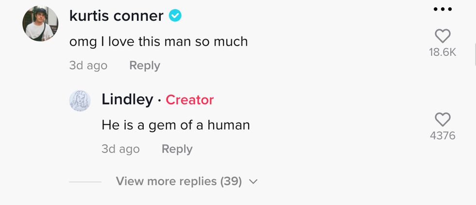Click the 4376 like count
476x205 pixels.
pyautogui.click(x=442, y=136)
